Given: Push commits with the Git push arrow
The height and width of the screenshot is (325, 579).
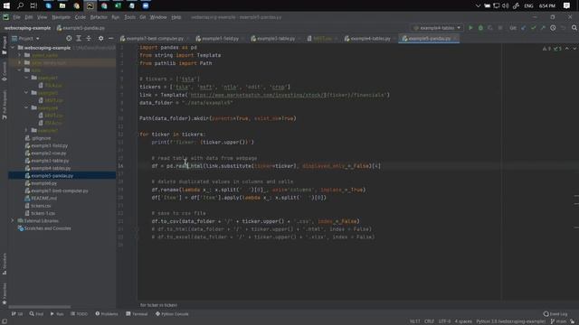Looking at the screenshot, I should click(x=543, y=28).
